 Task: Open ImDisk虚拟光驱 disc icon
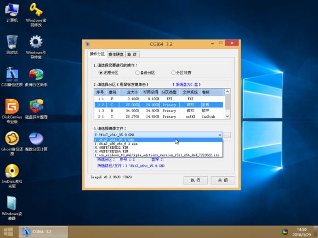pos(12,176)
